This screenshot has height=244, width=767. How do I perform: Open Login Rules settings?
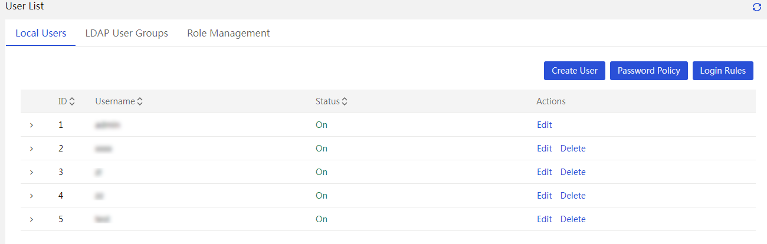(x=723, y=71)
